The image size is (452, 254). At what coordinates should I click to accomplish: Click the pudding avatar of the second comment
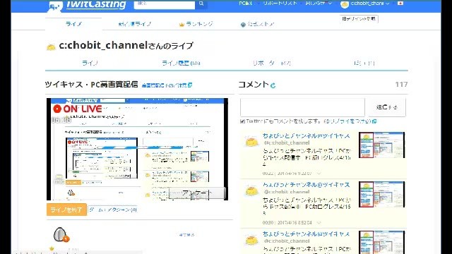point(251,191)
